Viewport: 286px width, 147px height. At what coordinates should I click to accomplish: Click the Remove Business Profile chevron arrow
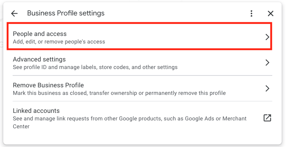pos(267,88)
